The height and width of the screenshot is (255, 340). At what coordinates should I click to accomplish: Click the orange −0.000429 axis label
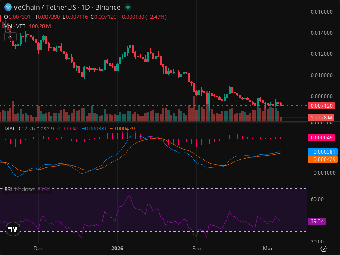point(323,159)
